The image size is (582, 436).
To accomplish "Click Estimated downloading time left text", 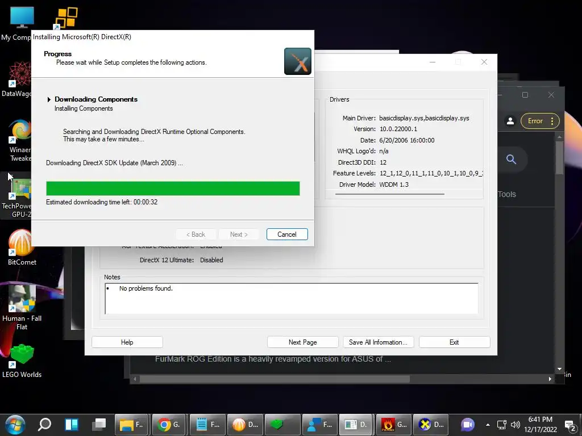I will coord(102,202).
